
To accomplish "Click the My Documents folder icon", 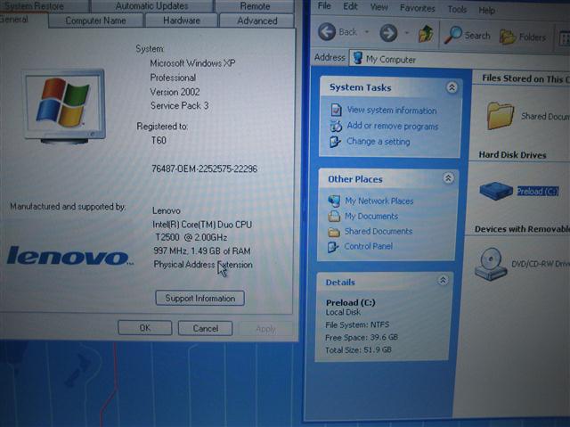I will [x=333, y=216].
